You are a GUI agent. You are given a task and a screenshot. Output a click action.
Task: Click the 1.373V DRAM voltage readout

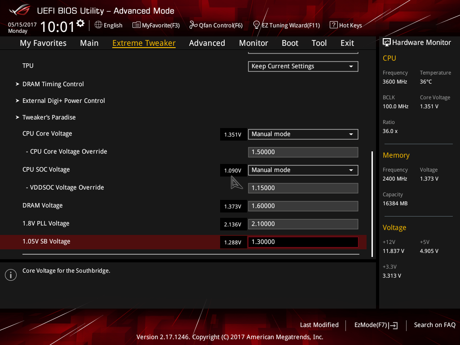[x=233, y=207]
